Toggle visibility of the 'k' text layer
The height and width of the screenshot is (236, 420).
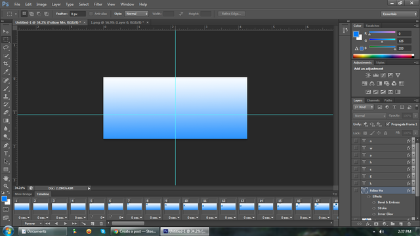(356, 184)
